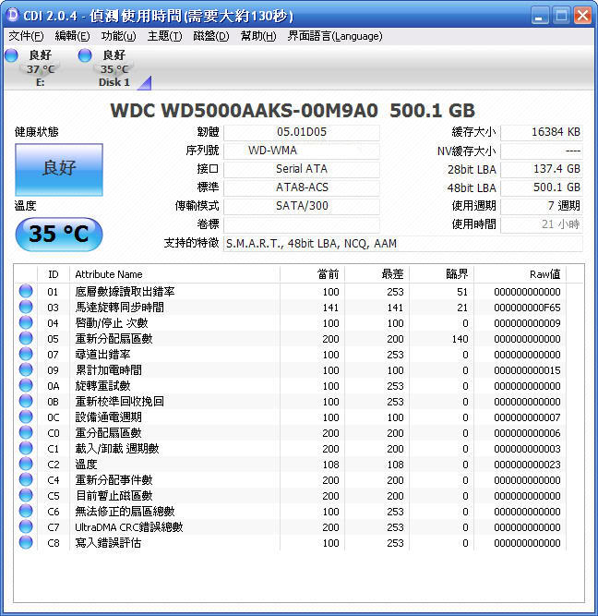Image resolution: width=598 pixels, height=616 pixels.
Task: Click the buffer size value 16384 KB
Action: pos(542,132)
